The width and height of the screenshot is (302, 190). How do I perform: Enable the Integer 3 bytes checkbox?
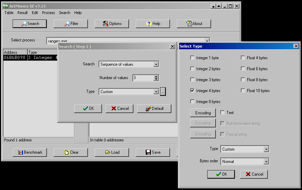(192, 79)
